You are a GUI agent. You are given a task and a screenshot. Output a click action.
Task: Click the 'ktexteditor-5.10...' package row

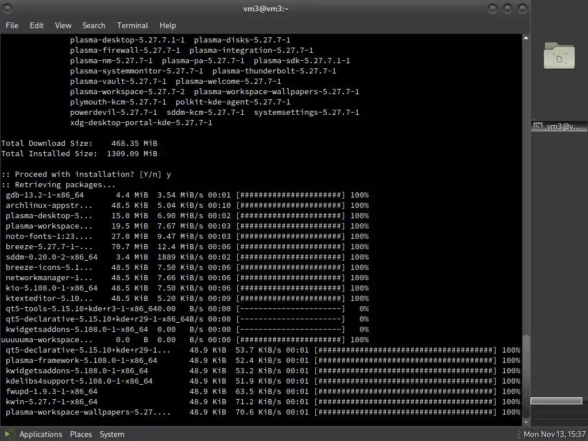tap(187, 298)
